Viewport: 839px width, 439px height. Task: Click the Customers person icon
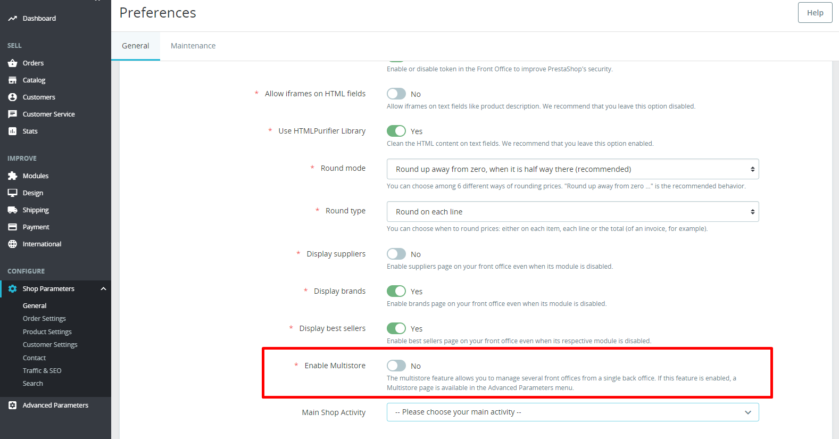pyautogui.click(x=12, y=97)
